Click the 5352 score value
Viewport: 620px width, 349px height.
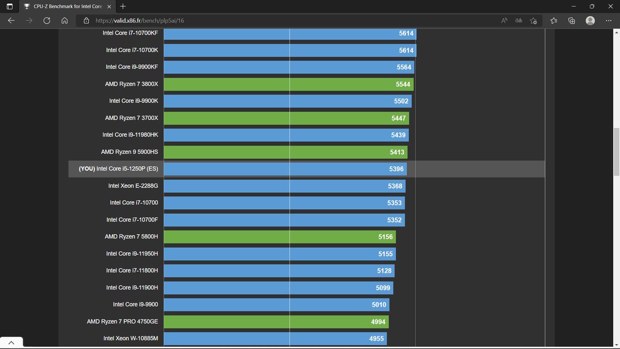tap(394, 220)
